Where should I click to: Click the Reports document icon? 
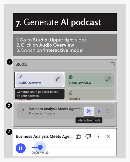pyautogui.click(x=71, y=93)
